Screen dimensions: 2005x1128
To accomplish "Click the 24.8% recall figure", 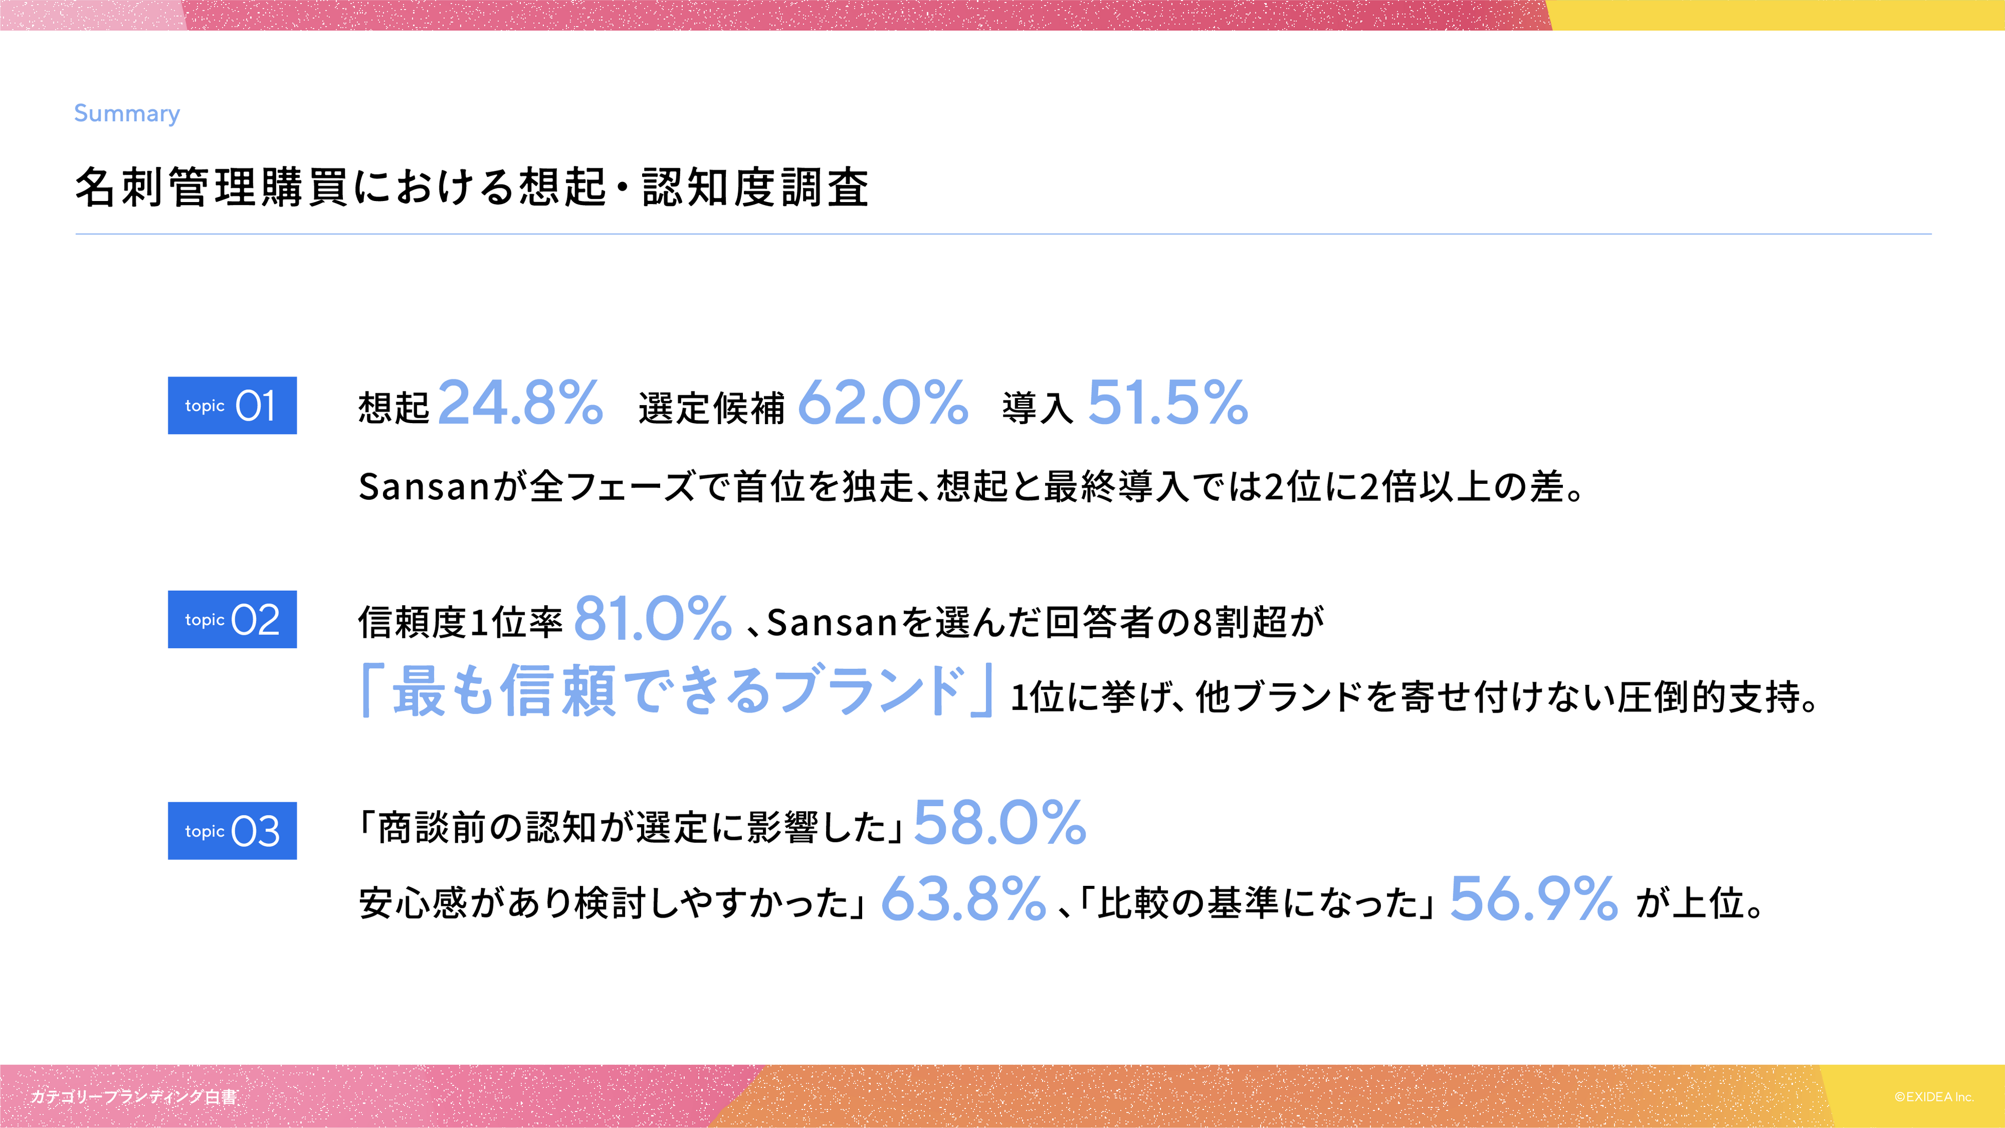I will [521, 404].
